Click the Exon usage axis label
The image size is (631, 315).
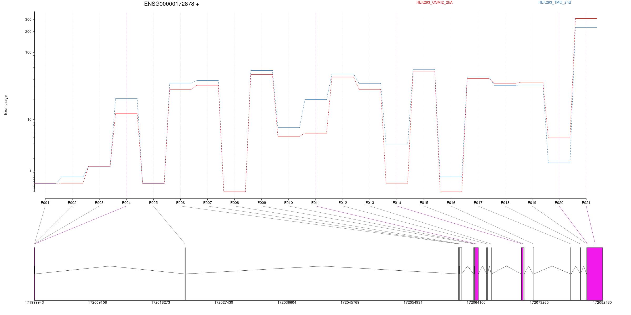click(6, 105)
